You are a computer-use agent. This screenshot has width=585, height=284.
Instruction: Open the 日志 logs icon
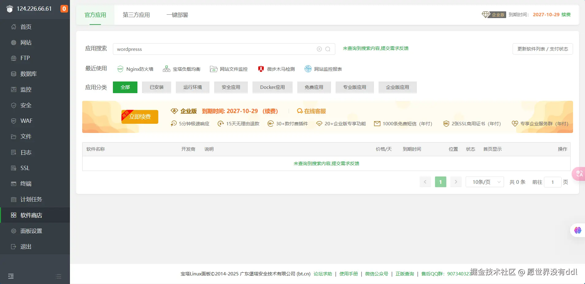point(13,152)
